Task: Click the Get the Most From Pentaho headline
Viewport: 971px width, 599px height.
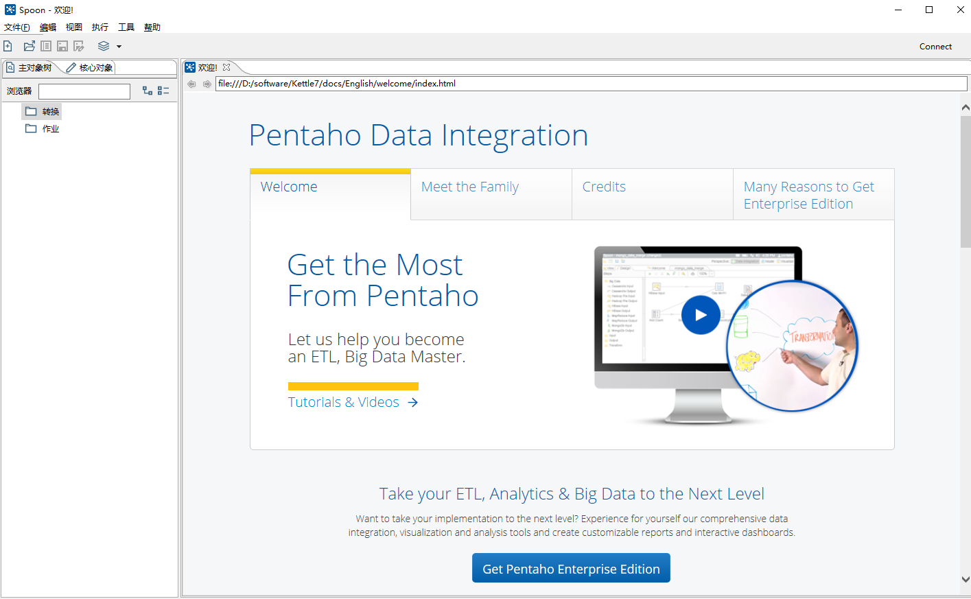Action: (x=383, y=280)
